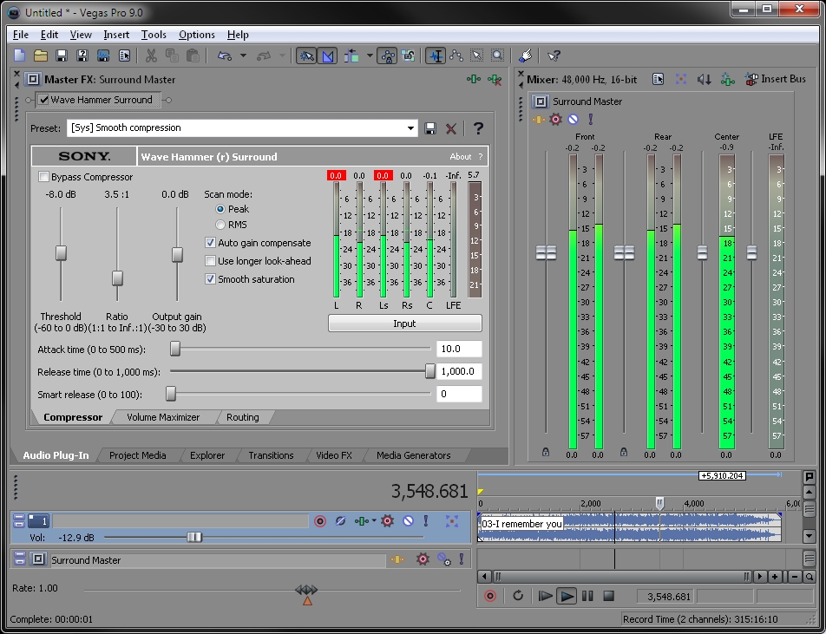This screenshot has height=634, width=826.
Task: Select the Peak scan mode
Action: click(220, 209)
